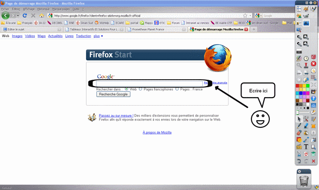Image resolution: width=319 pixels, height=190 pixels.
Task: Select the Web radio button
Action: pos(126,89)
